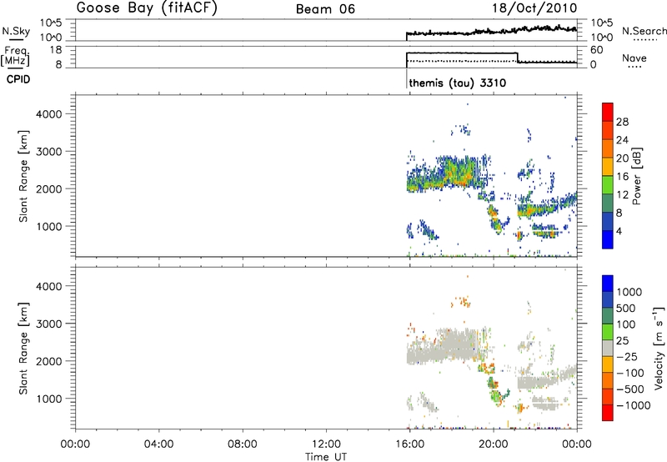This screenshot has height=462, width=667.
Task: Click the grey -25 to 25 Velocity swatch
Action: click(x=608, y=349)
